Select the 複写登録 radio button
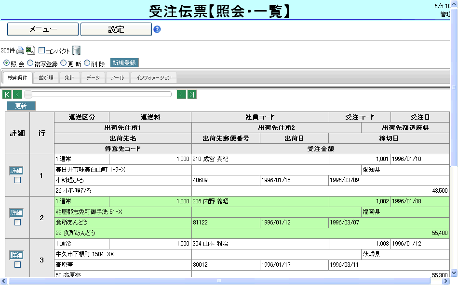 [30, 63]
